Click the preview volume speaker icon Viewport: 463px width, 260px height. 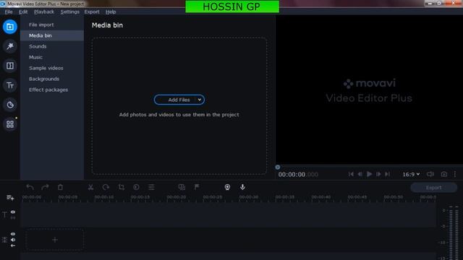point(430,174)
